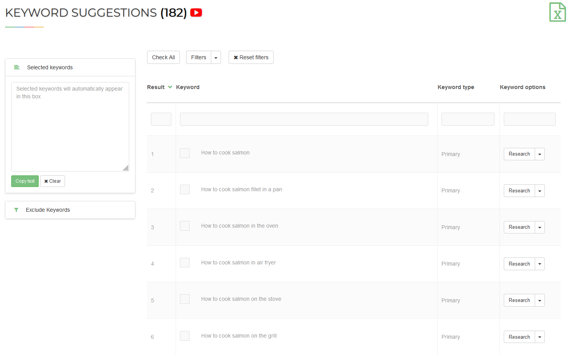Click Research for salmon on the grill
Screen dimensions: 580x355
[x=519, y=337]
